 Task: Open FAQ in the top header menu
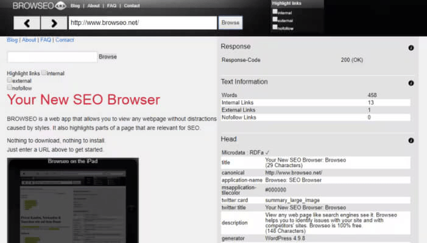(111, 5)
